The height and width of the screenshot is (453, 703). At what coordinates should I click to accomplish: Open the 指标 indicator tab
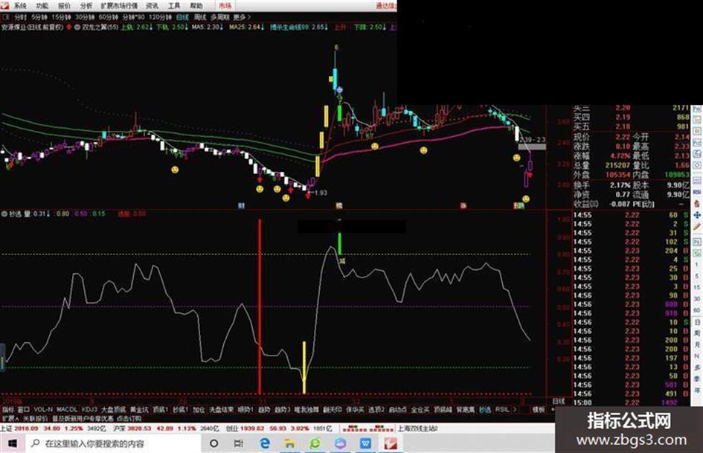[8, 410]
